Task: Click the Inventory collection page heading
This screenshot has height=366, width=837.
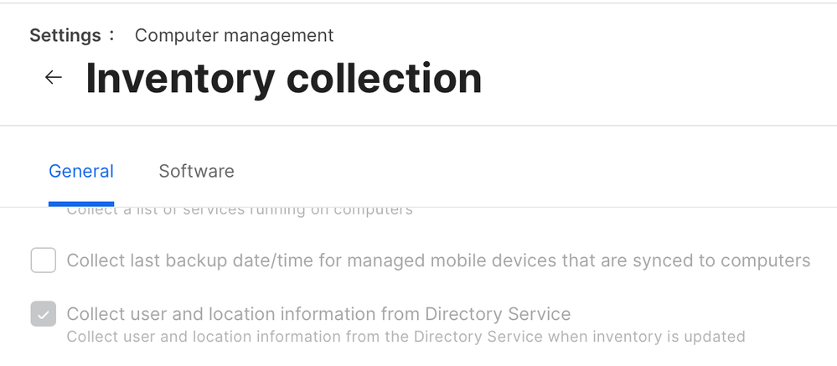Action: [283, 79]
